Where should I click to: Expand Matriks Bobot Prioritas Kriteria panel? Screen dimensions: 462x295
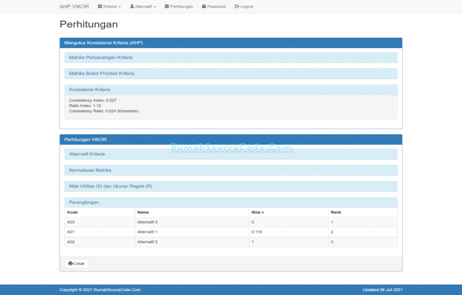click(101, 74)
